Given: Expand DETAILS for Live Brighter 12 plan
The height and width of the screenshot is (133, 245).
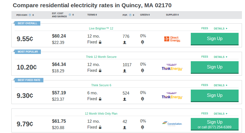Looking at the screenshot, I should point(221,28).
